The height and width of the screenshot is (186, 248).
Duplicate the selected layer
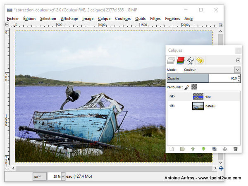click(x=214, y=149)
